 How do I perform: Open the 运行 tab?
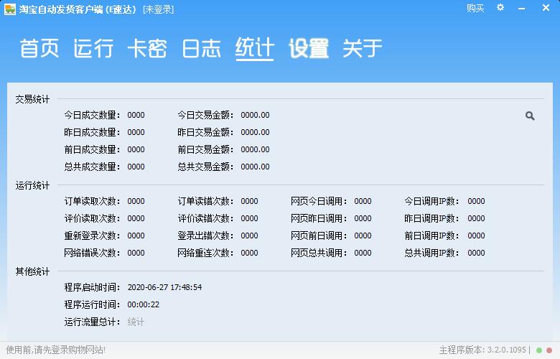click(93, 49)
